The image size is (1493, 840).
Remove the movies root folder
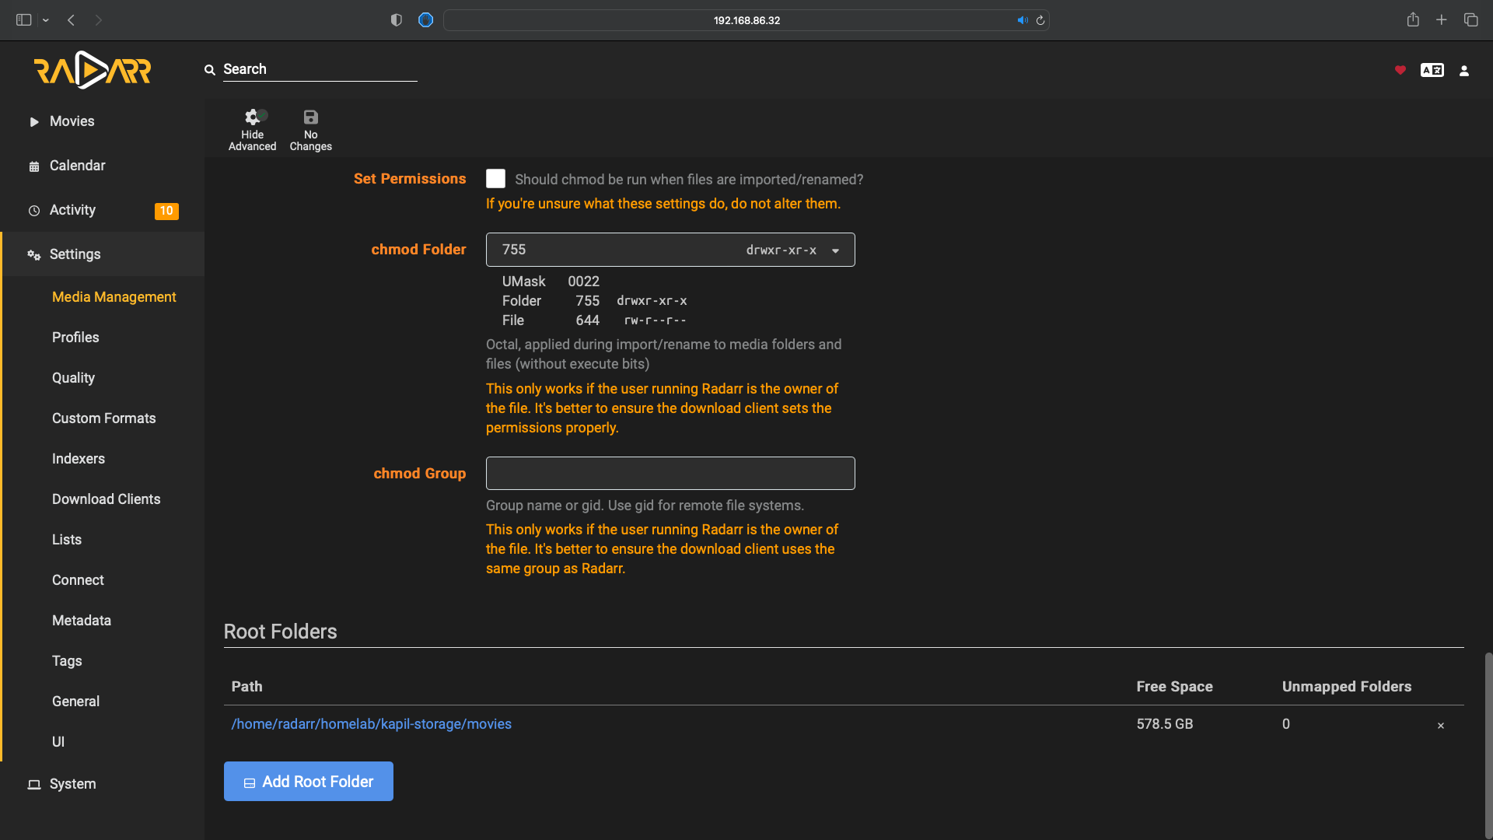tap(1441, 726)
